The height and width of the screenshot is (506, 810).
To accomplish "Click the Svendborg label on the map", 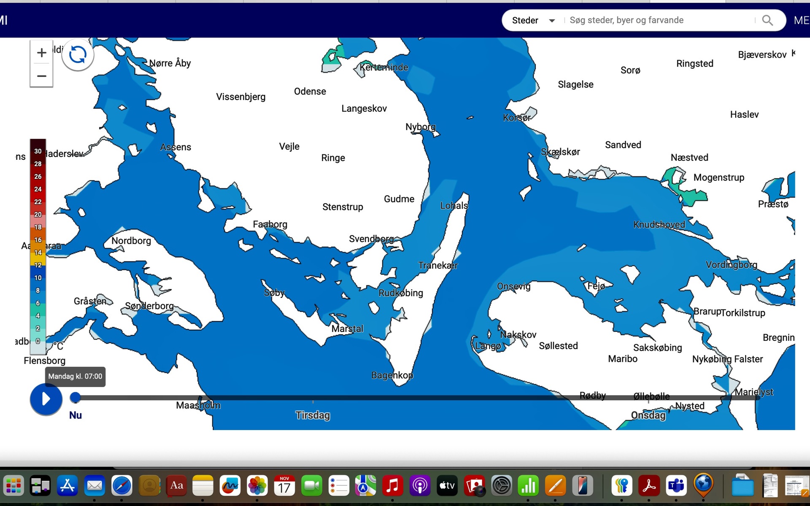I will (x=371, y=239).
